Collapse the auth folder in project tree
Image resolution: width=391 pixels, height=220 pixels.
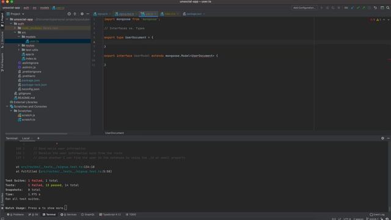click(11, 24)
